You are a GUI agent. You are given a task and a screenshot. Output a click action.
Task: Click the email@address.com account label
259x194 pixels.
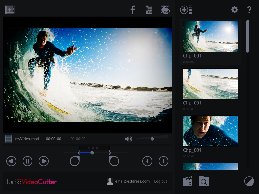132,181
